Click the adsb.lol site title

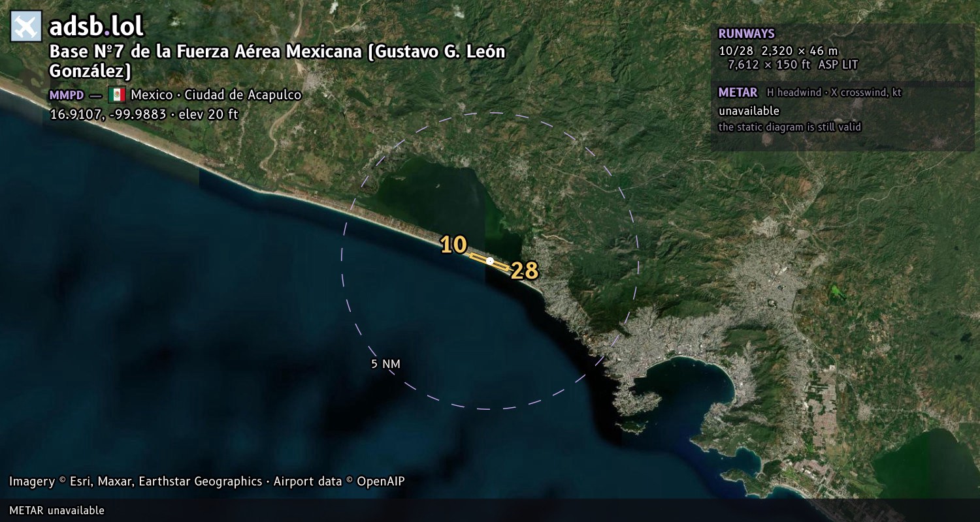click(97, 27)
